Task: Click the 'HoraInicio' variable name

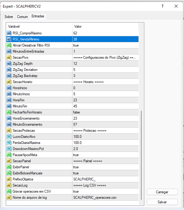Action: [x=20, y=88]
